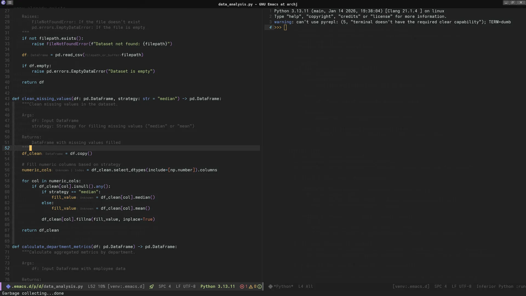Screen dimensions: 526x296
Task: Click the grid icon beside the Emacs logo
Action: (x=10, y=2)
